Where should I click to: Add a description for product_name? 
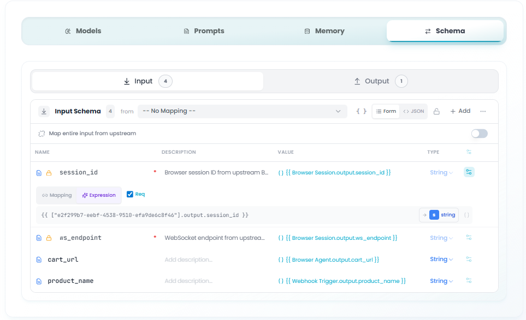[188, 281]
